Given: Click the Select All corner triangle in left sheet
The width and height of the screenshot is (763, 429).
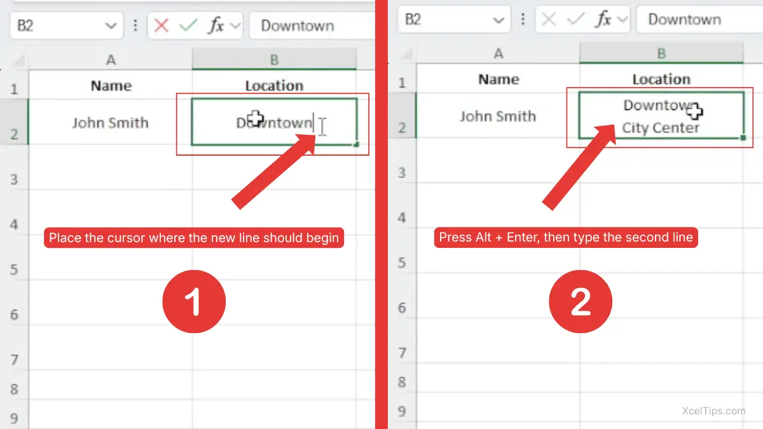Looking at the screenshot, I should click(x=19, y=60).
